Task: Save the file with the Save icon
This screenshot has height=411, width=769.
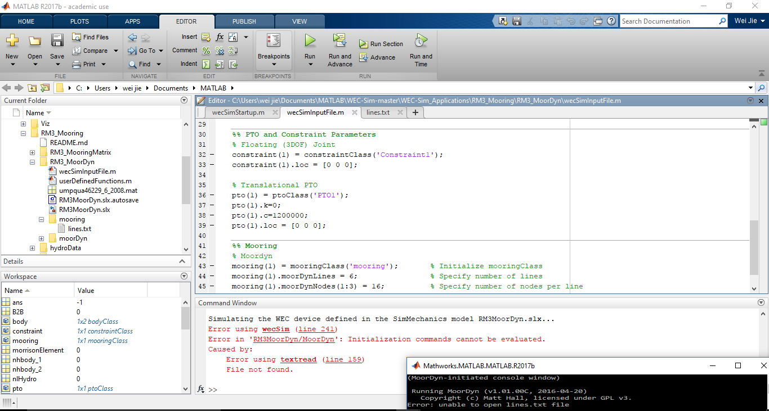Action: pyautogui.click(x=57, y=41)
